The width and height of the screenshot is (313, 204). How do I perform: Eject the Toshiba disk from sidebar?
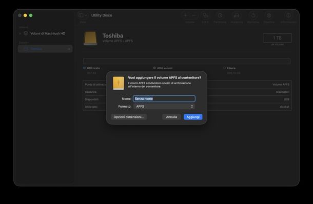[69, 49]
